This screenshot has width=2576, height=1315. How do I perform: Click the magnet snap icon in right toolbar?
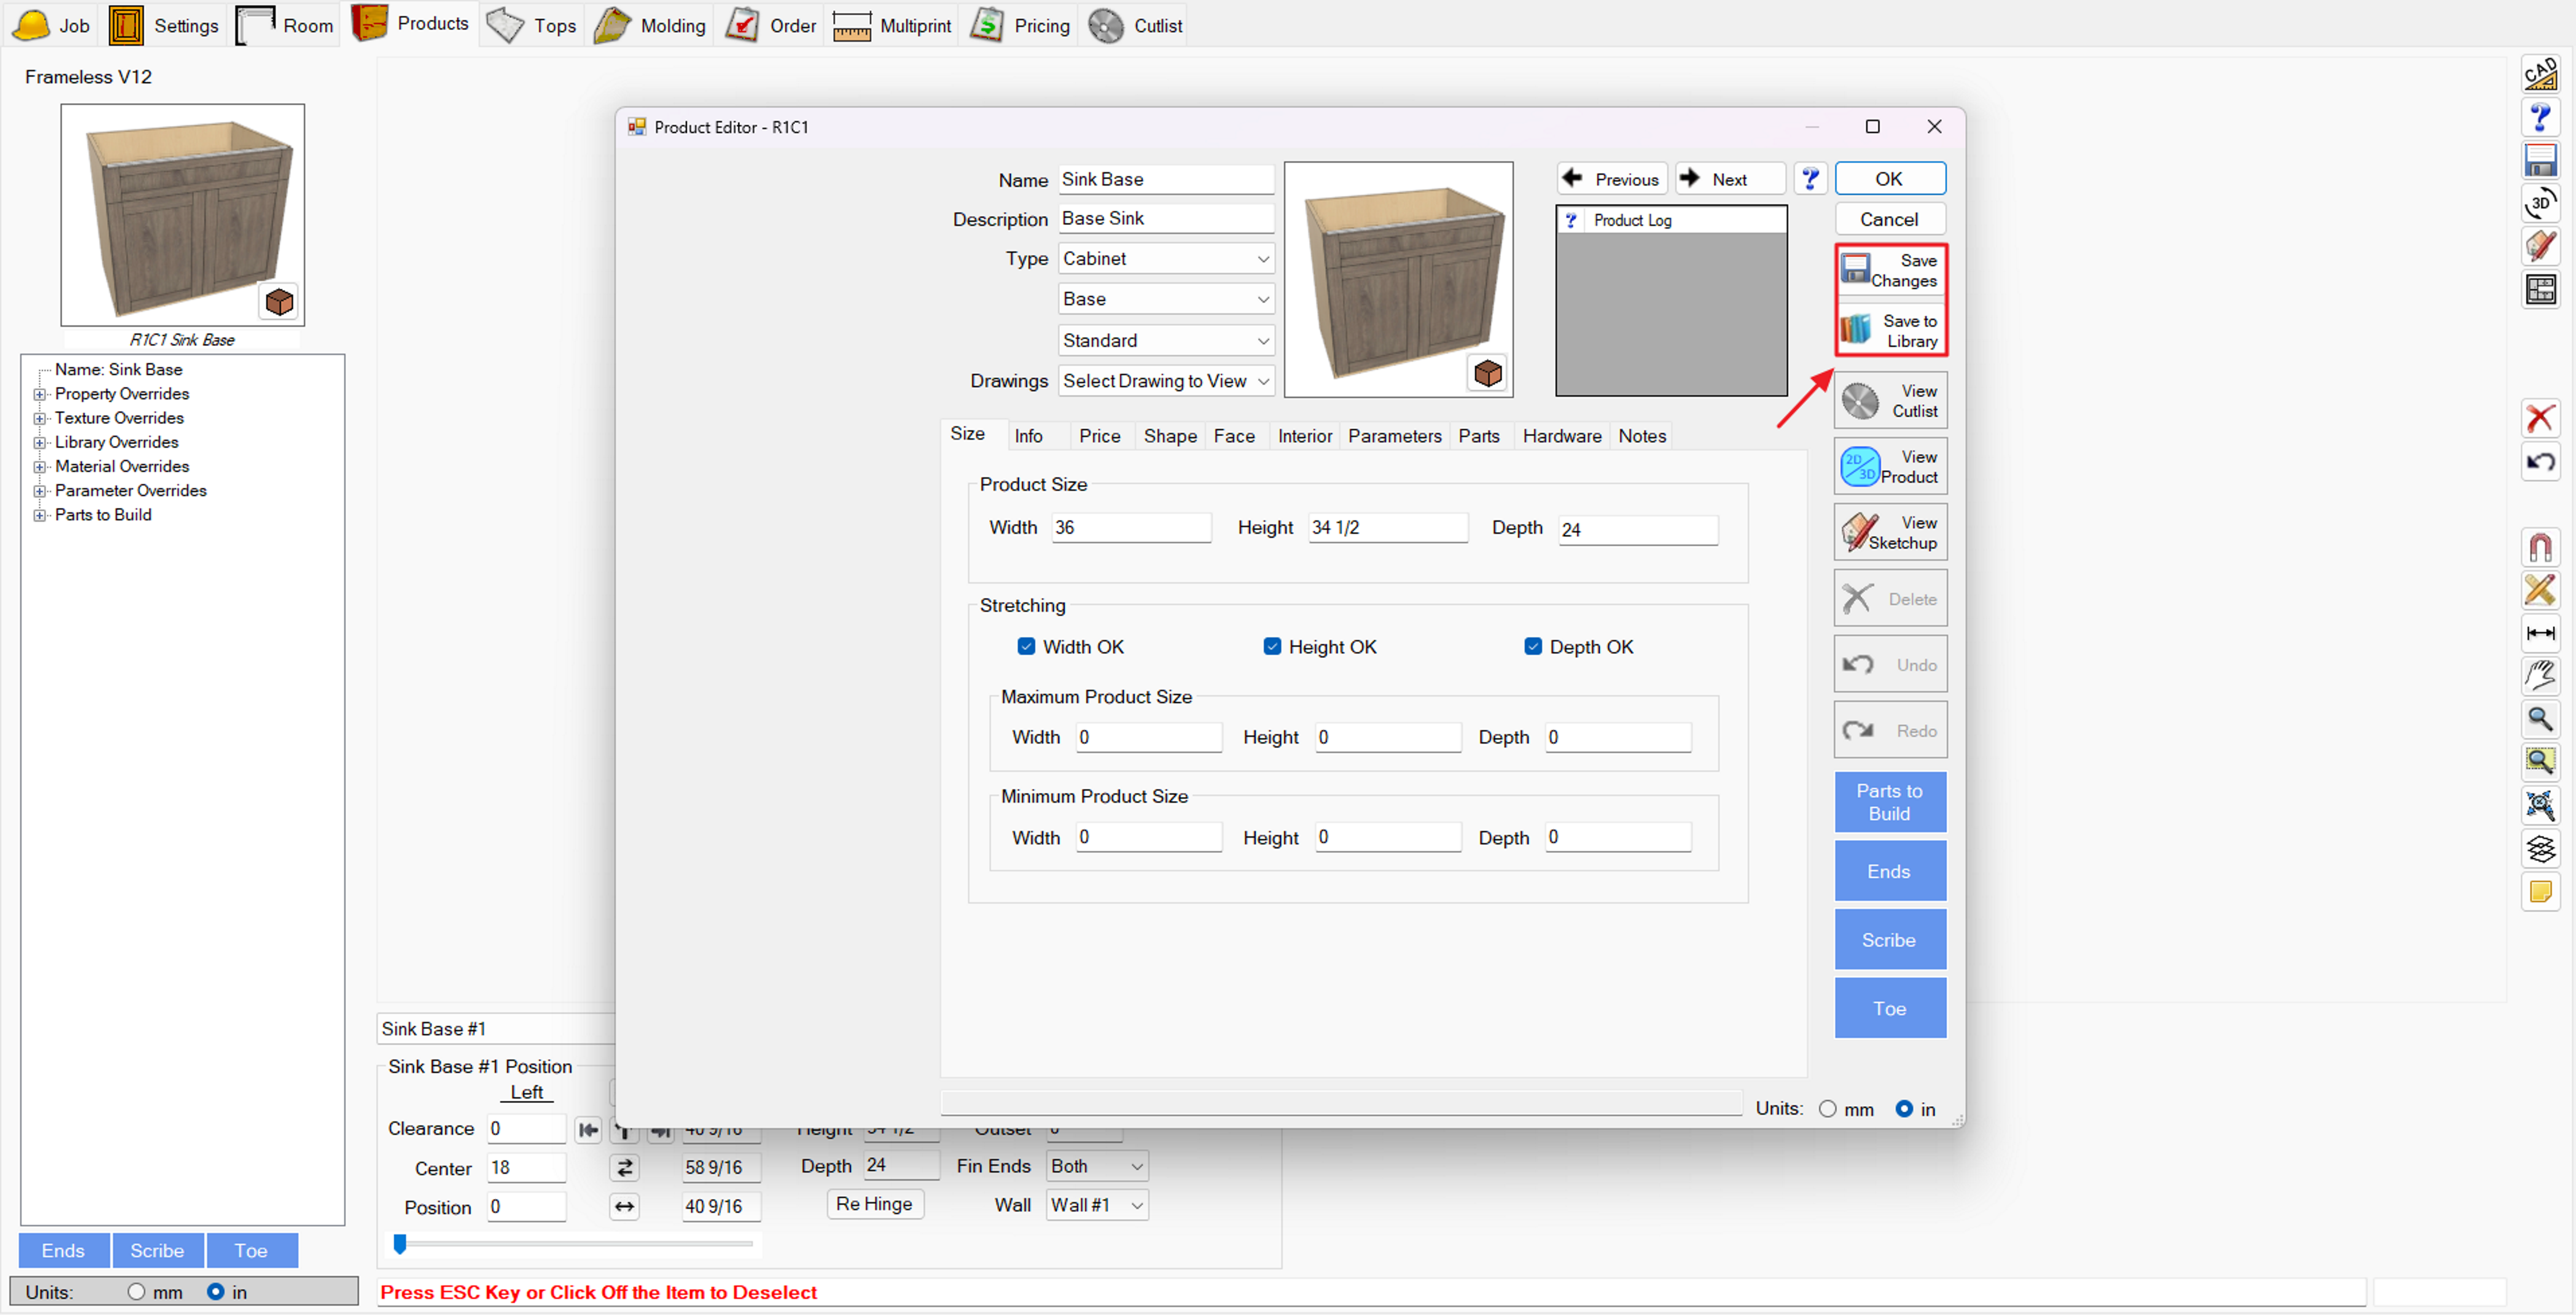2540,547
